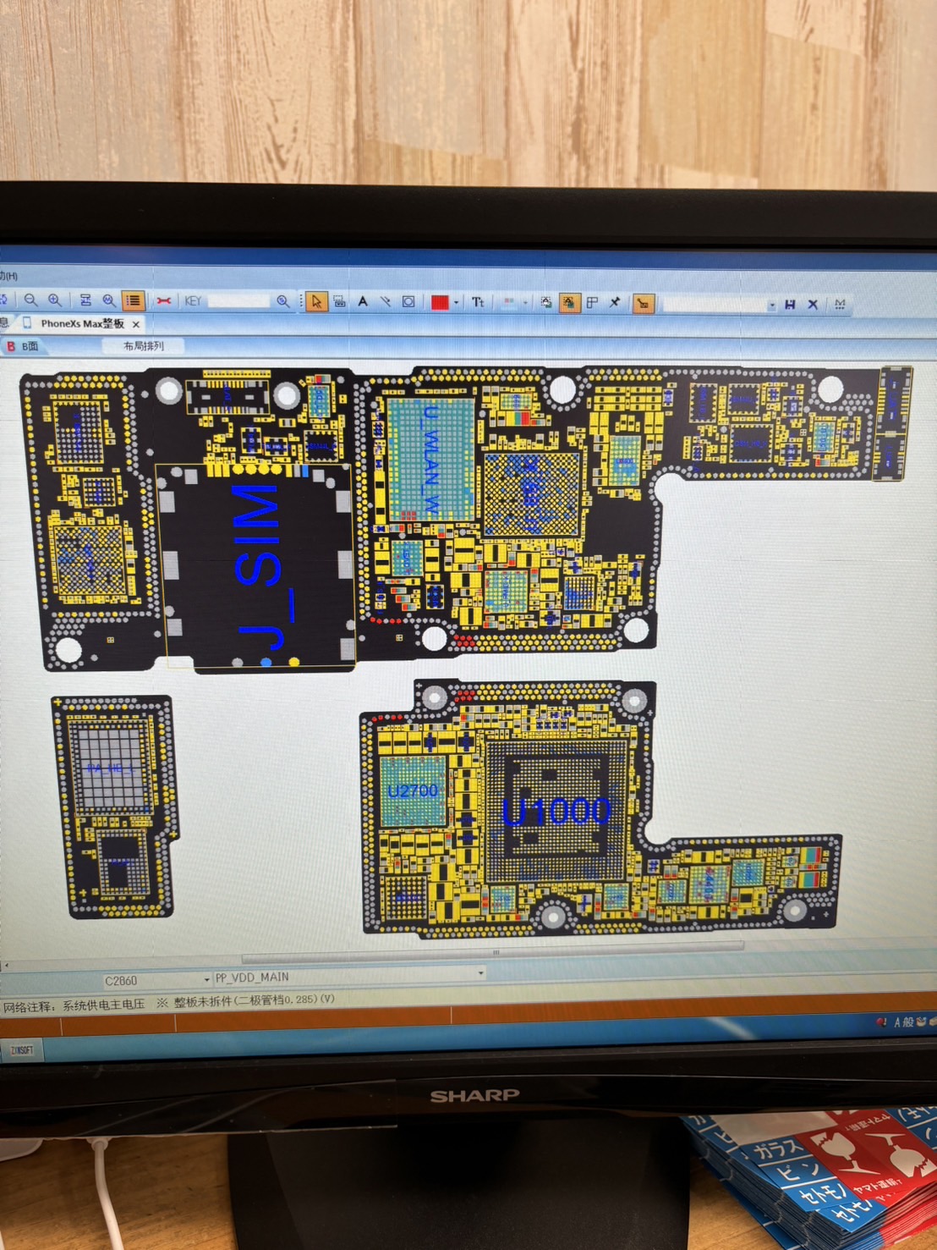The height and width of the screenshot is (1250, 937).
Task: Click the pushpin icon in toolbar
Action: click(x=615, y=303)
